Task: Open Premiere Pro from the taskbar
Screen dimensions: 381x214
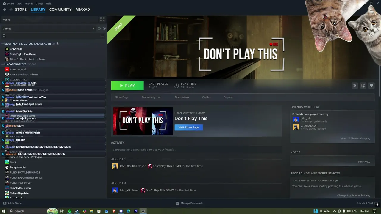Action: (136, 211)
